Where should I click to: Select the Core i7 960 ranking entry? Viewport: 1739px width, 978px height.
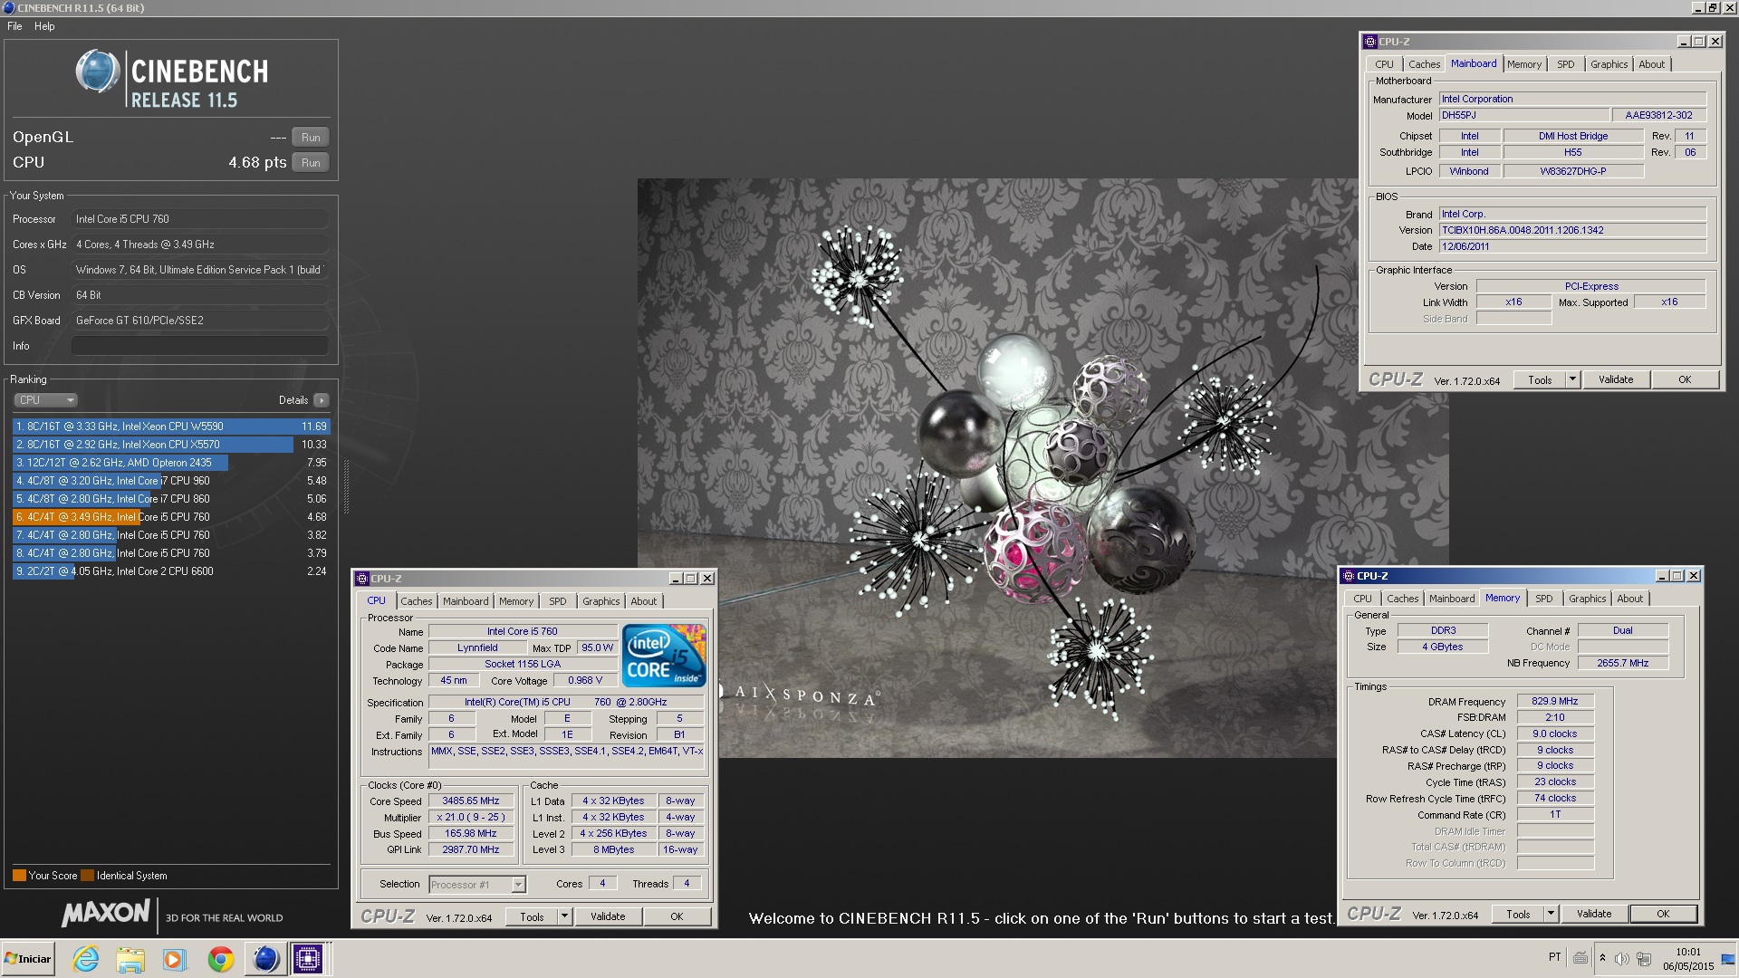[171, 481]
